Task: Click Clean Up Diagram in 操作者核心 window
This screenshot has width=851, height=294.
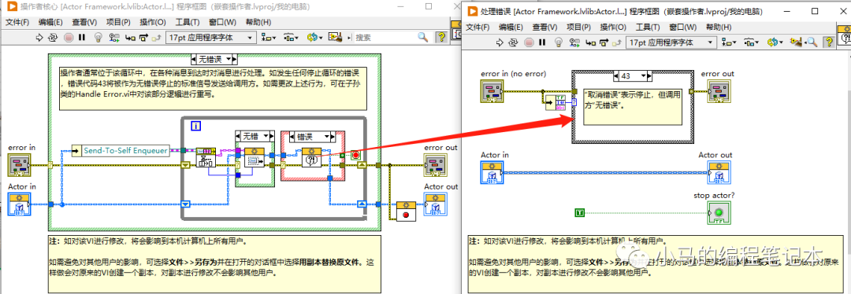Action: click(x=336, y=38)
